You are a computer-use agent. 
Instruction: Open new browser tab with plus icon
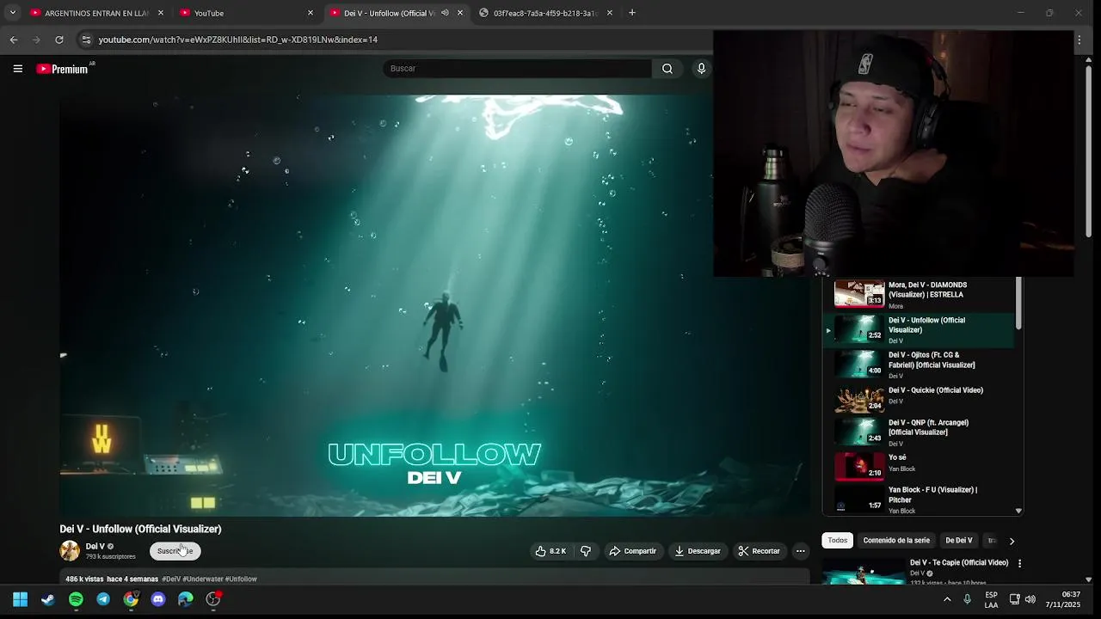631,13
